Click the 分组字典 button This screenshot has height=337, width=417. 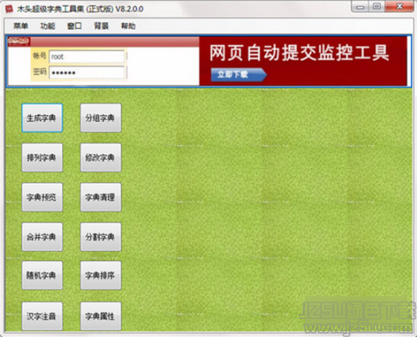coord(101,118)
